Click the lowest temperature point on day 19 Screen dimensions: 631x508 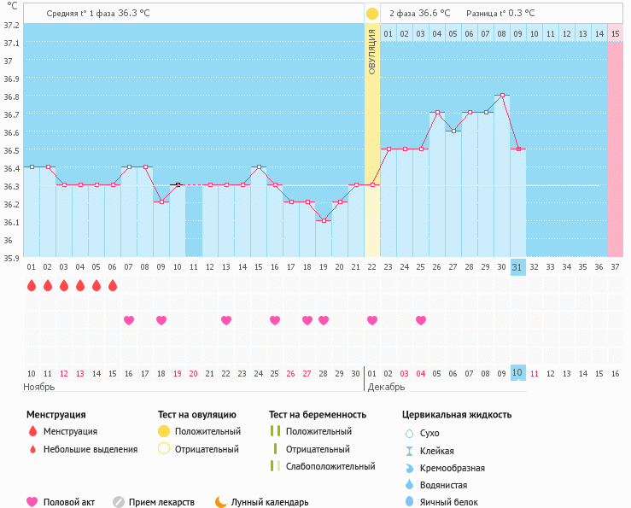pos(324,220)
